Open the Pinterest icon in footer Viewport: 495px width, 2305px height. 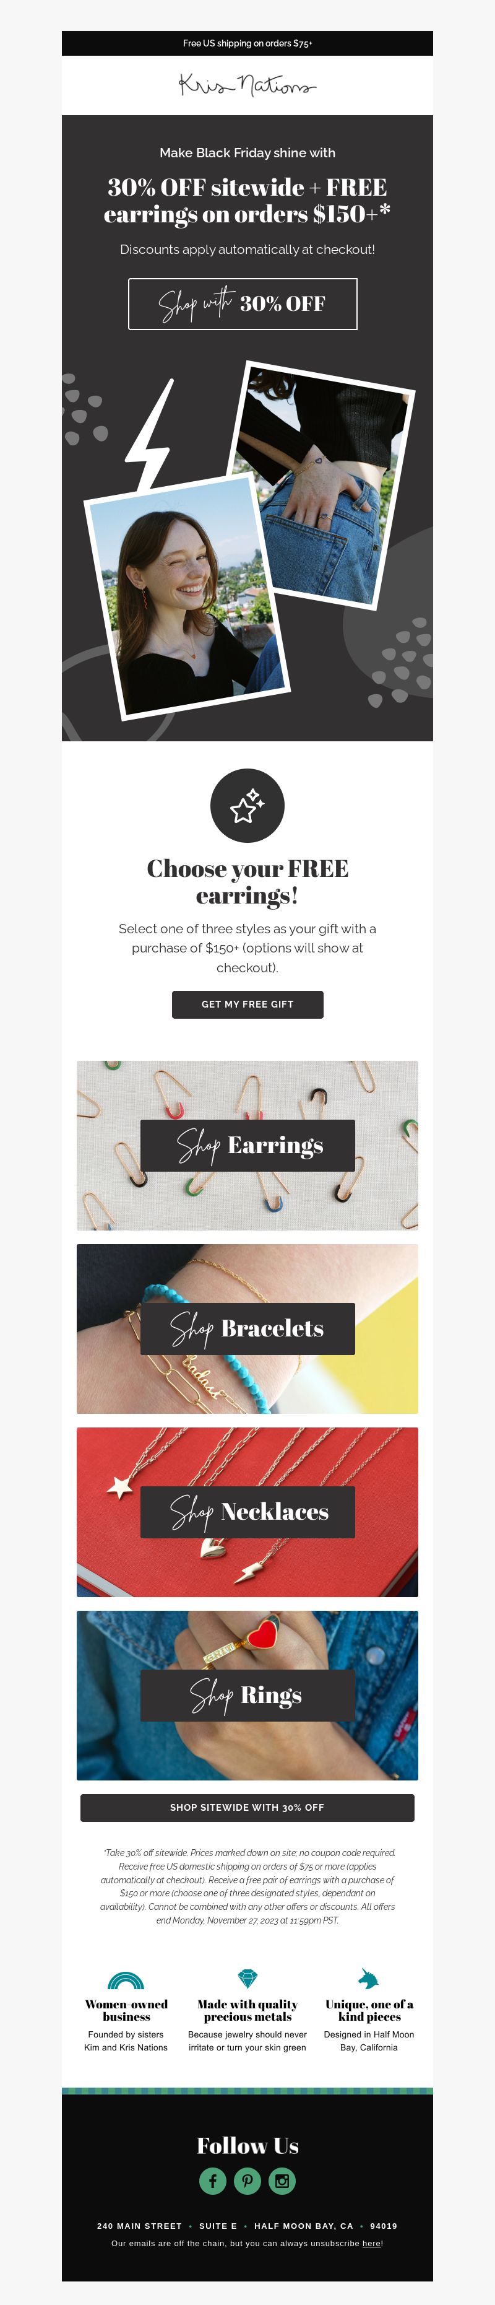point(247,2181)
